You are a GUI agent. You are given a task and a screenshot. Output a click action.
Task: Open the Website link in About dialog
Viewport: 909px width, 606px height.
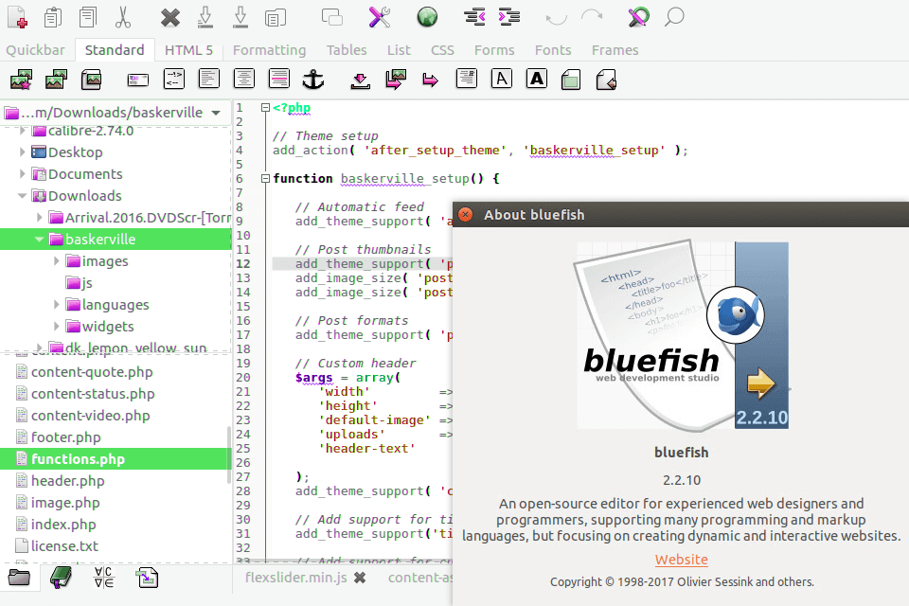681,560
